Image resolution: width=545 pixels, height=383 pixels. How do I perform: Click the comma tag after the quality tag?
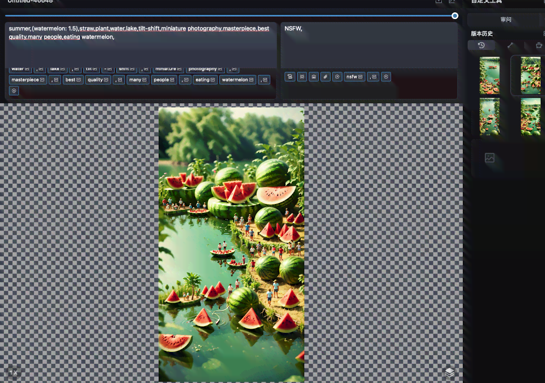(x=119, y=80)
